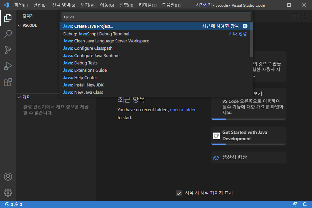Open the Search view icon

click(8, 34)
